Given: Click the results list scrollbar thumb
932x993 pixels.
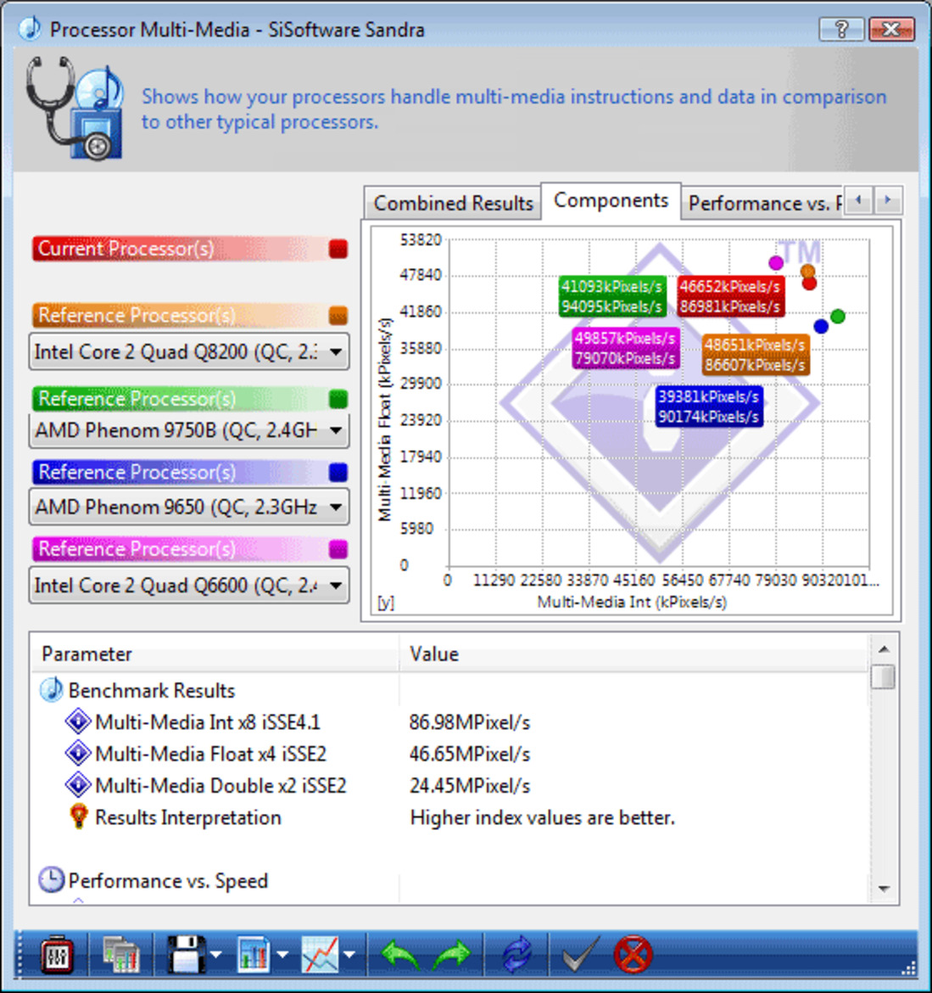Looking at the screenshot, I should click(884, 676).
